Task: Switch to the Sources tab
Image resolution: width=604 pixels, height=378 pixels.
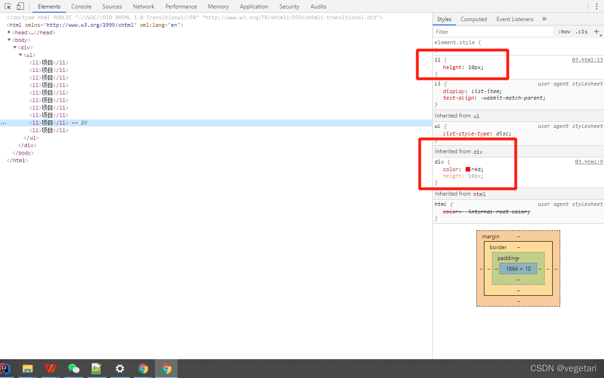Action: [112, 7]
